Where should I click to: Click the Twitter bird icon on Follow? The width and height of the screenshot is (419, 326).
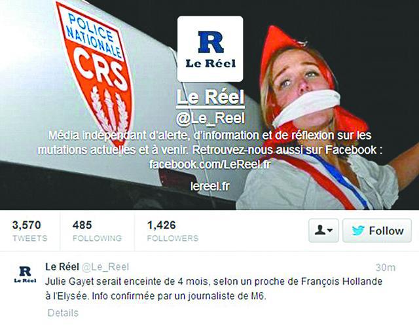[358, 230]
